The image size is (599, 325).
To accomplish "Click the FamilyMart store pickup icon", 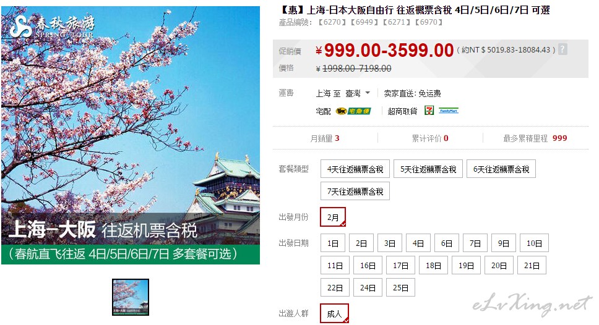I will (449, 111).
